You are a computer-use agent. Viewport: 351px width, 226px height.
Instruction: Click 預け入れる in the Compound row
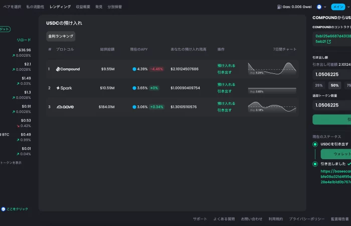(226, 66)
